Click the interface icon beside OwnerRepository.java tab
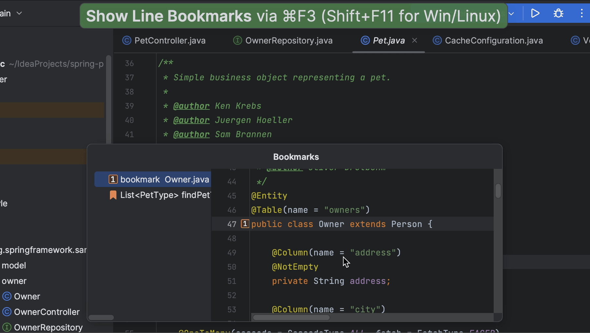This screenshot has height=333, width=590. (x=237, y=40)
